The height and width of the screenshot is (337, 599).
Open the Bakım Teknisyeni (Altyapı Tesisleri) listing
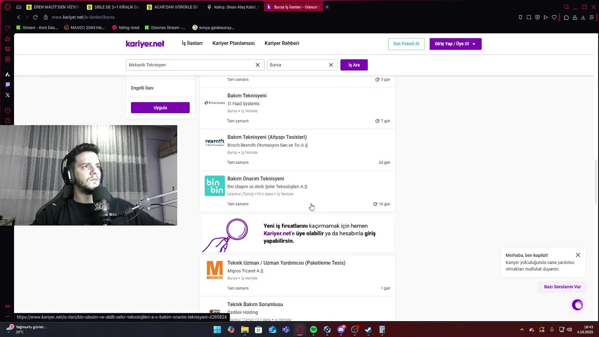point(267,137)
